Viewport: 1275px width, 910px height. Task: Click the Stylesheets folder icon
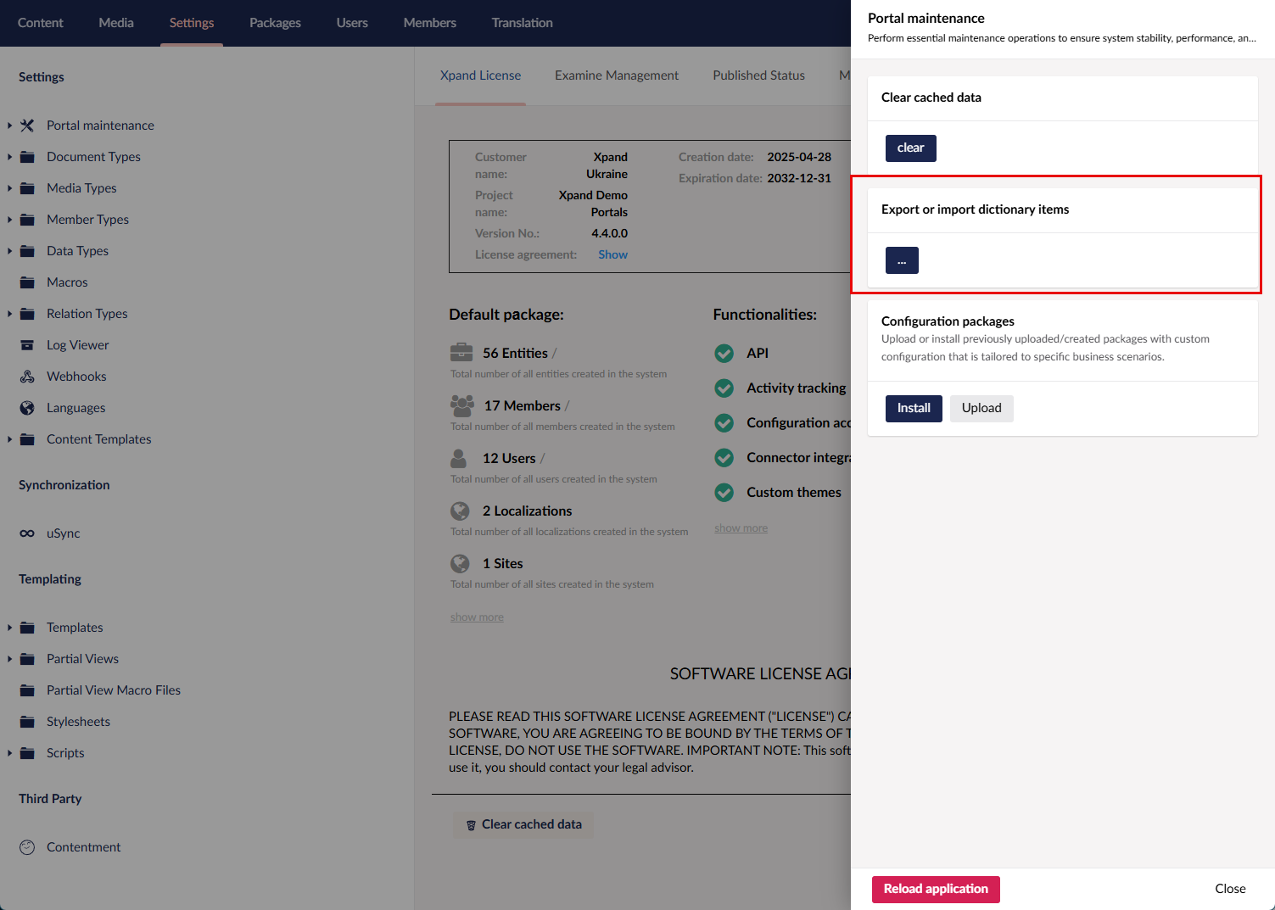pos(27,722)
